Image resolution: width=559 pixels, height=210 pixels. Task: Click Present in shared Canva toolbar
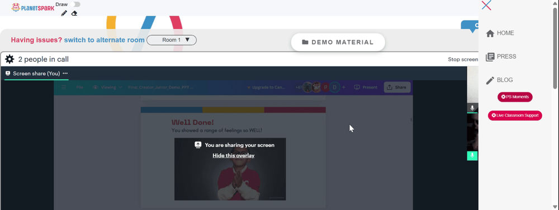pos(366,87)
